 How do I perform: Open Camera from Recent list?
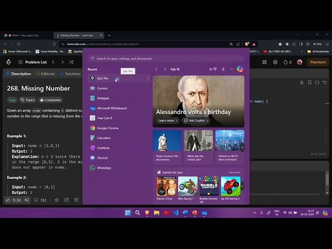click(x=119, y=88)
